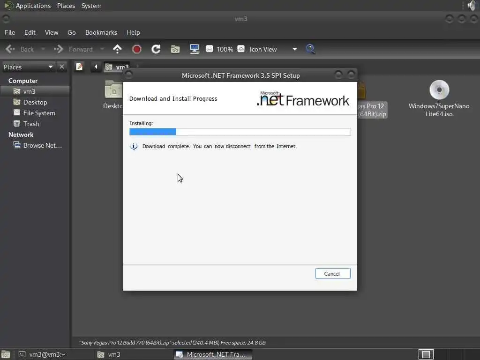Click the Search magnifier icon
The image size is (480, 360).
pos(310,49)
